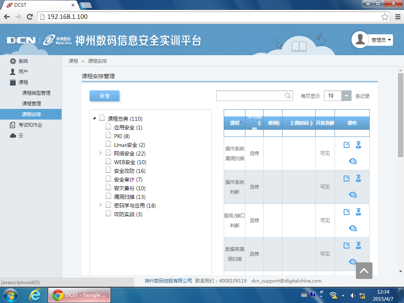Open the records-per-page dropdown showing 10
Image resolution: width=404 pixels, height=303 pixels.
[338, 96]
